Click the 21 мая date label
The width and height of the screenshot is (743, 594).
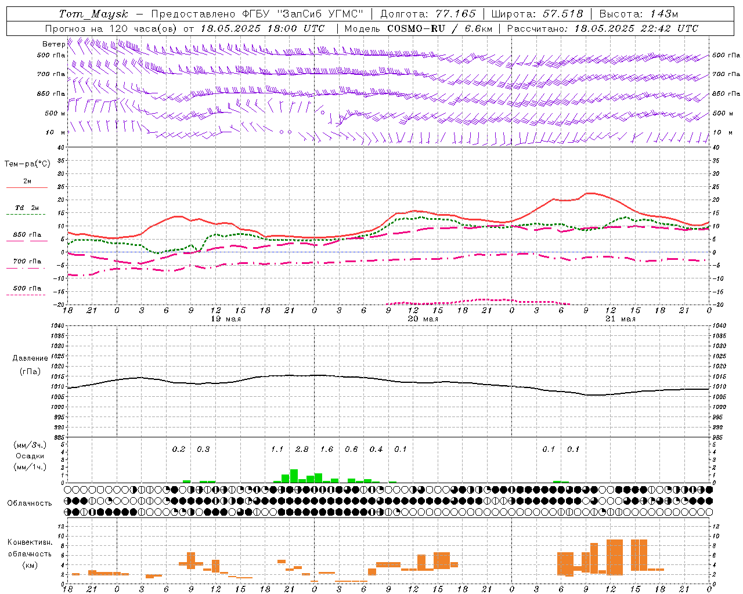tap(621, 319)
